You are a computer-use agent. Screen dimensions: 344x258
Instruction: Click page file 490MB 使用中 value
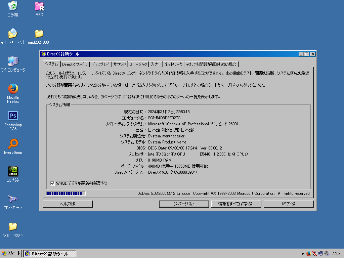[178, 166]
